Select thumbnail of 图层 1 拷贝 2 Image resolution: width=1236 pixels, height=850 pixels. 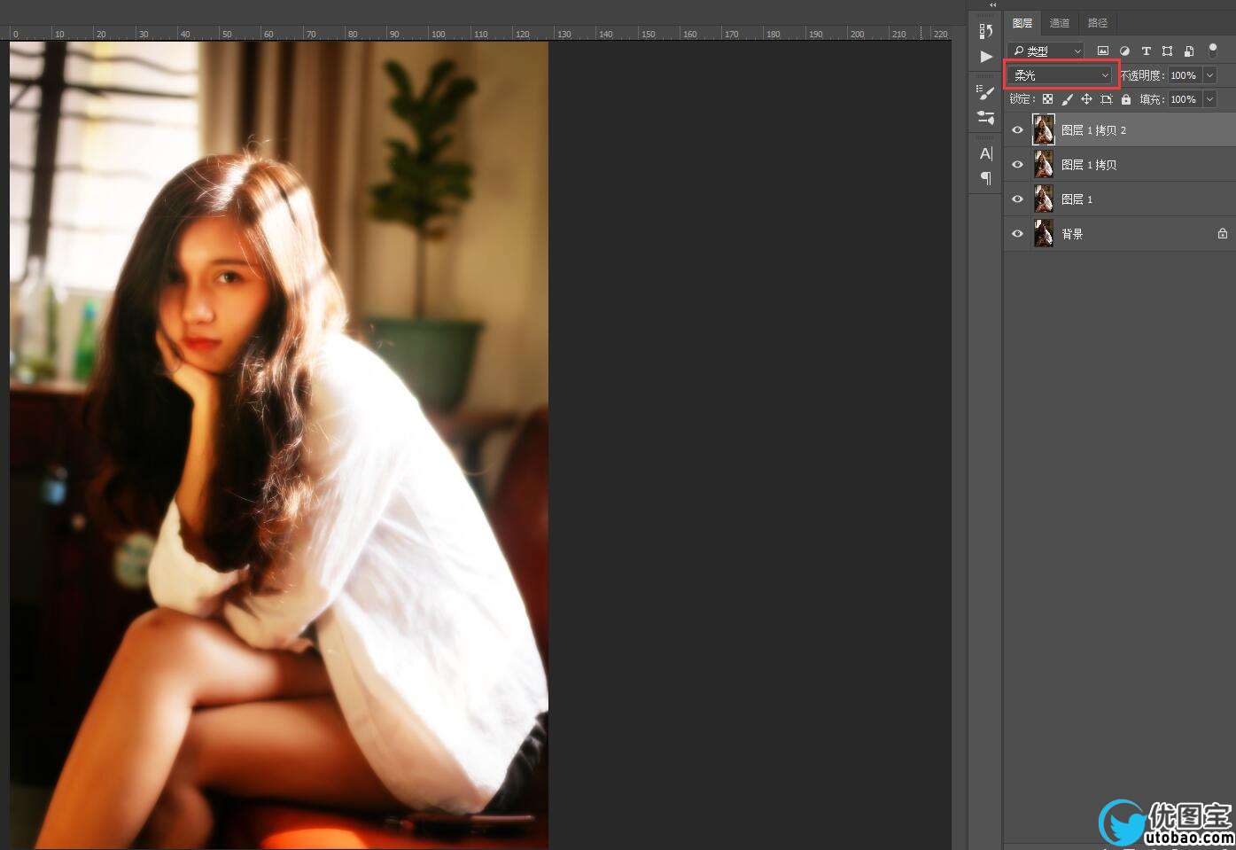1044,130
